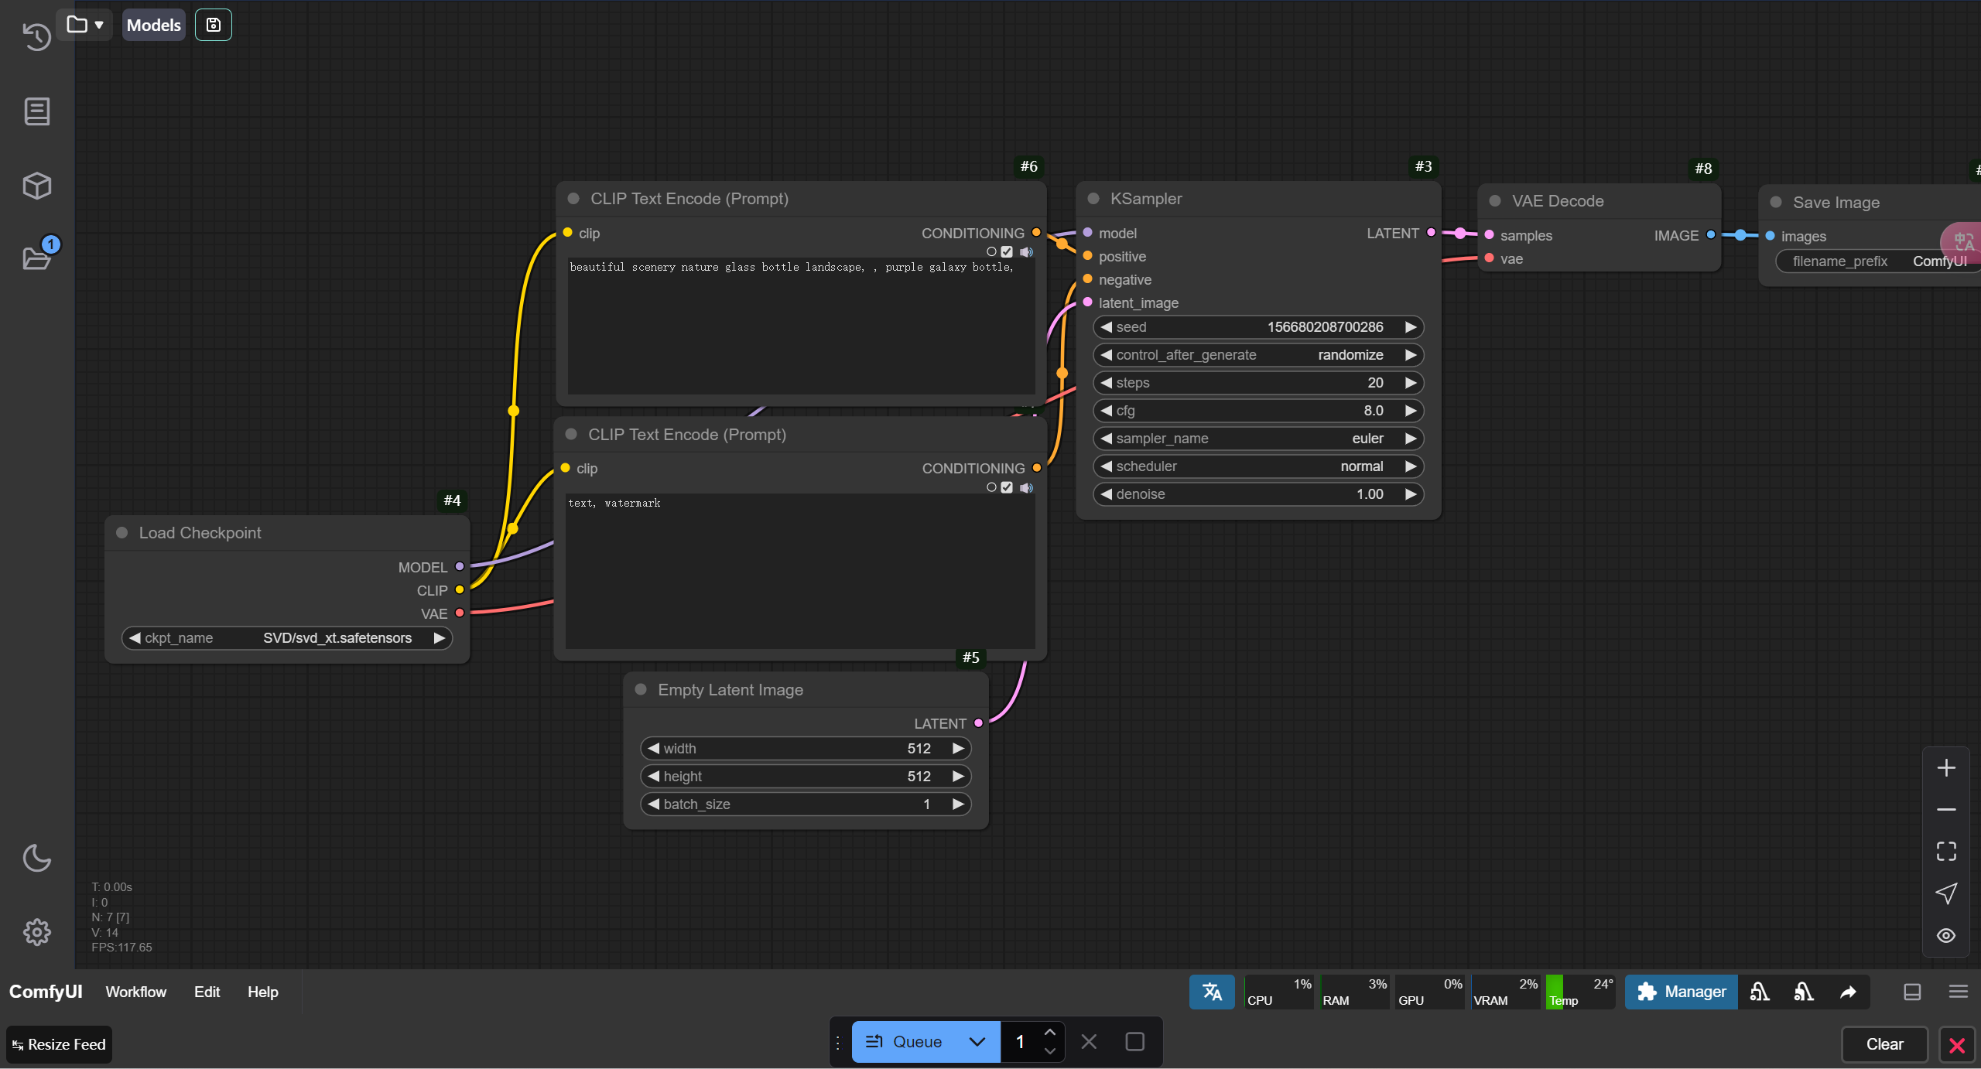Open the workflows folder sidebar icon
1981x1069 pixels.
(x=36, y=258)
